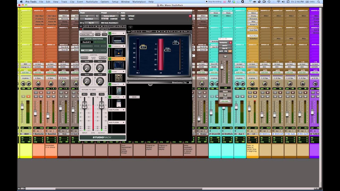340x191 pixels.
Task: Solo the LV track
Action: point(250,96)
